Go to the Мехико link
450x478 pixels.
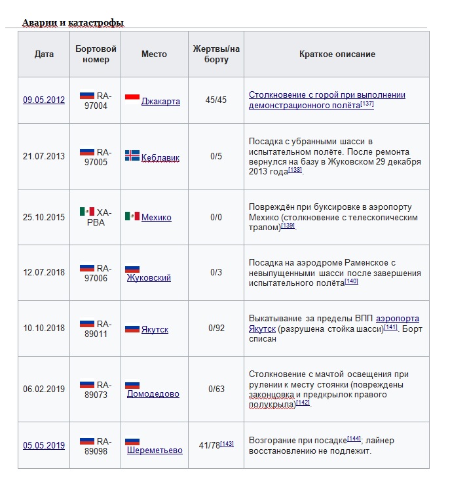click(x=157, y=217)
